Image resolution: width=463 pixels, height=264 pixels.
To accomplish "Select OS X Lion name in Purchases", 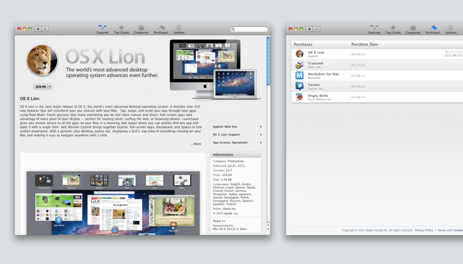I will [316, 52].
